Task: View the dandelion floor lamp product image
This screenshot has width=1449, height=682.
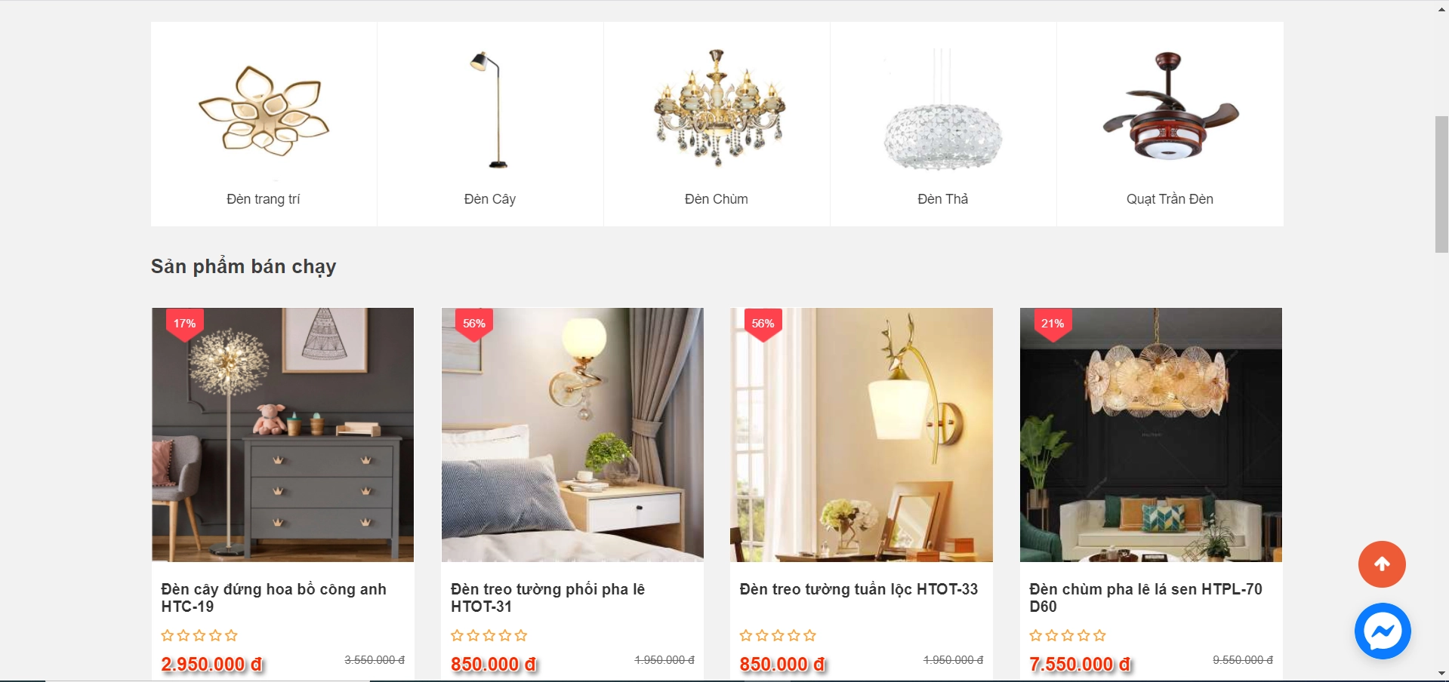Action: (282, 435)
